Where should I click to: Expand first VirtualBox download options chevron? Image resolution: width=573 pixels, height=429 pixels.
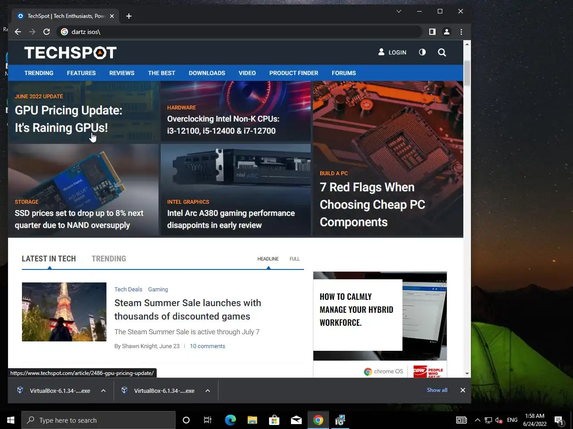coord(103,391)
